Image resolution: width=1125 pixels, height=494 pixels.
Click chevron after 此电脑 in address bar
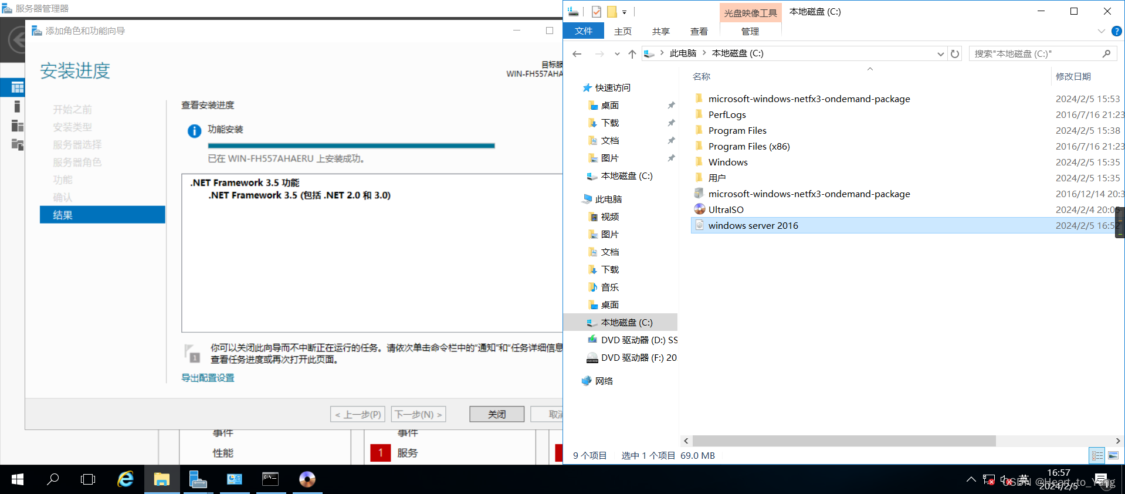(704, 53)
